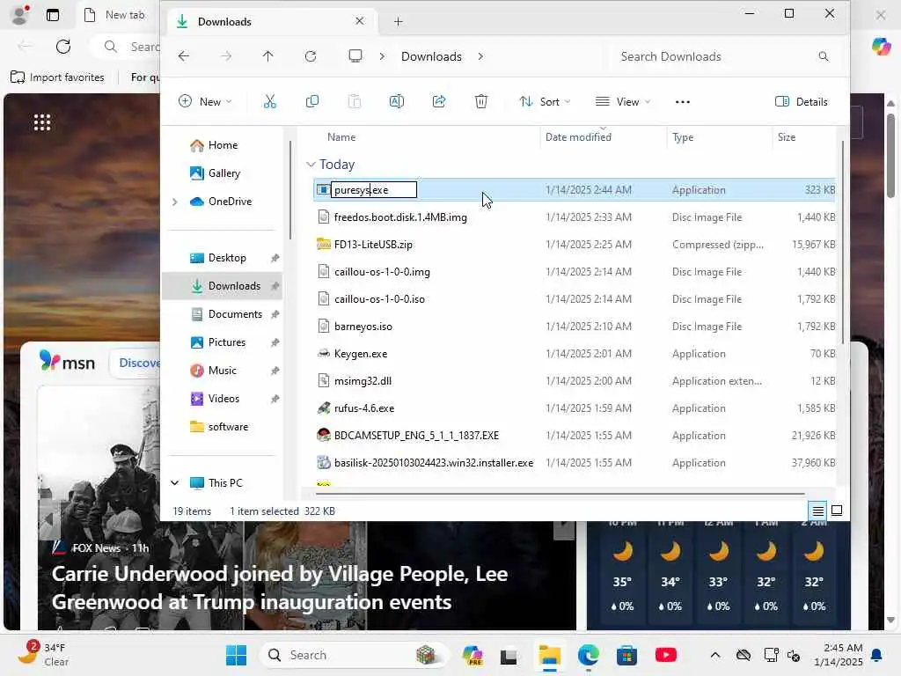This screenshot has height=676, width=901.
Task: Open File Explorer from the taskbar
Action: click(549, 655)
